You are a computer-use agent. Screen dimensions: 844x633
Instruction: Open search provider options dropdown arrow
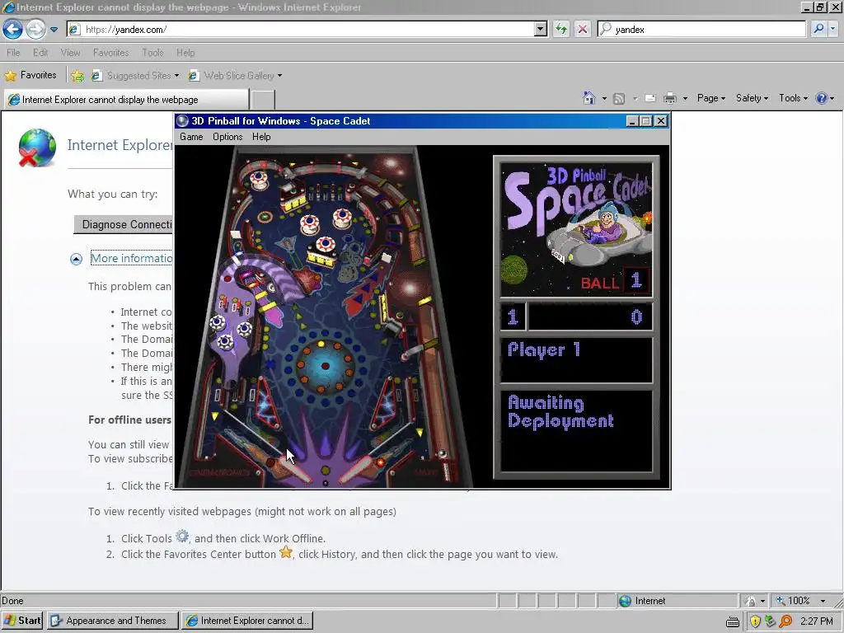(x=833, y=29)
